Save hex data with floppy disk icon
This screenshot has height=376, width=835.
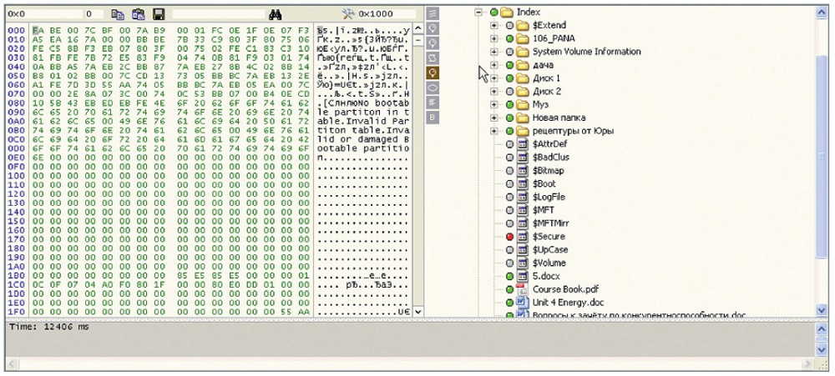[x=159, y=14]
